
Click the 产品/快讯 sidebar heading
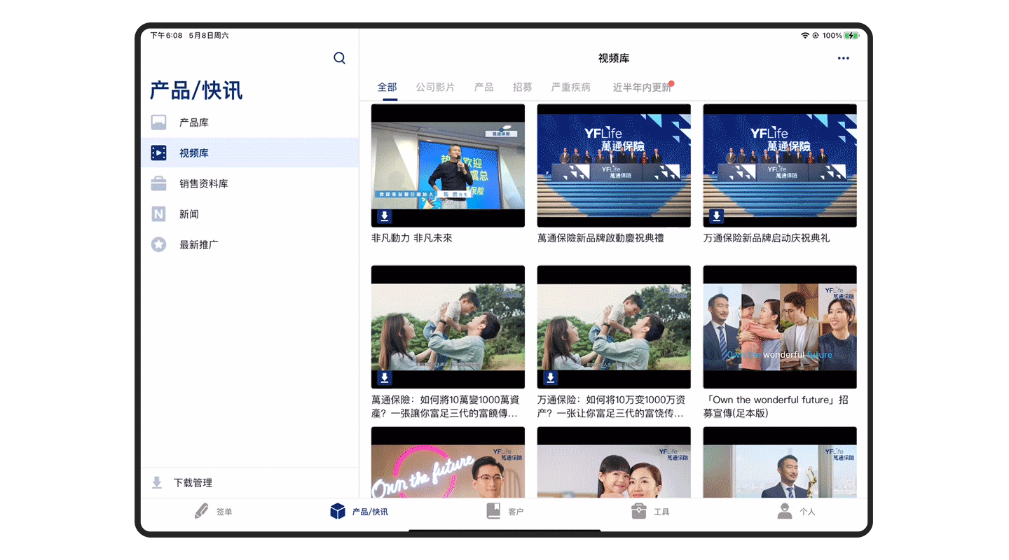196,90
